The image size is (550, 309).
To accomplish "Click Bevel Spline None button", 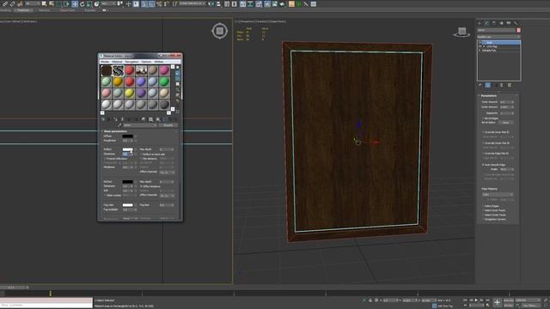I will (505, 123).
